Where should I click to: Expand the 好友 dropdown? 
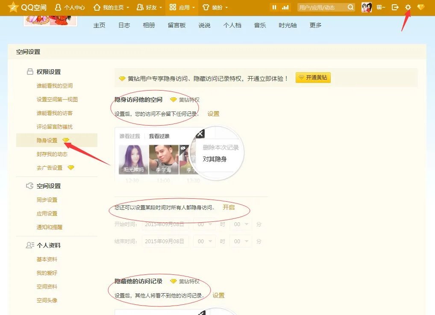149,8
